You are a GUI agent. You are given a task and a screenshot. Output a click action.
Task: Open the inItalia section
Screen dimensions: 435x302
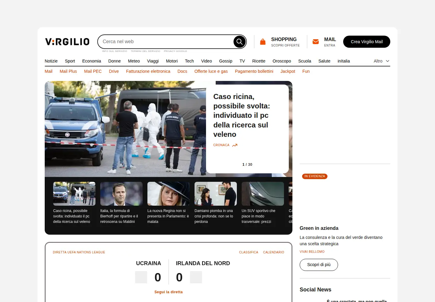click(x=344, y=61)
